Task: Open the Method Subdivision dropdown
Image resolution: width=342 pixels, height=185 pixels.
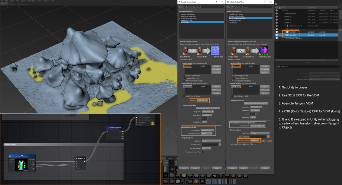Action: (x=202, y=100)
